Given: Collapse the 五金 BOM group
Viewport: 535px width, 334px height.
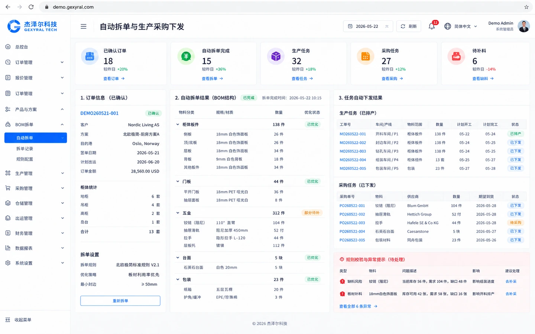Looking at the screenshot, I should pos(178,213).
